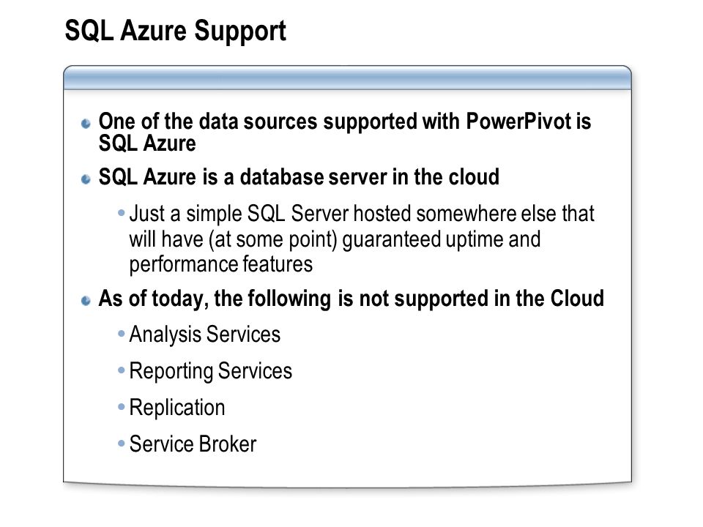The height and width of the screenshot is (527, 703).
Task: Click the 'Service Broker' list item
Action: point(193,444)
